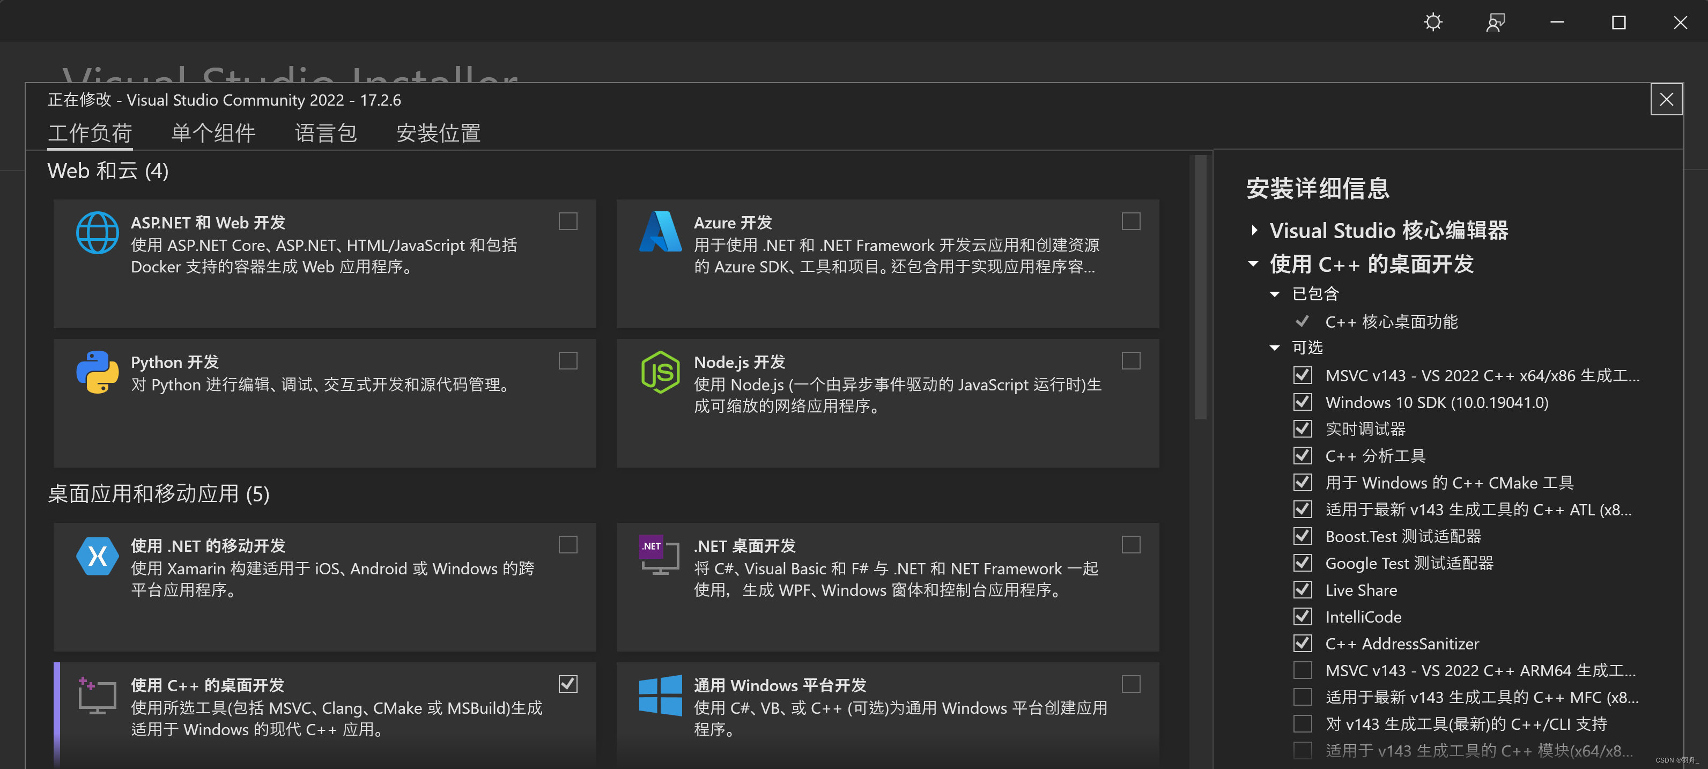Minimize the Visual Studio Installer window
Image resolution: width=1708 pixels, height=769 pixels.
[x=1557, y=23]
